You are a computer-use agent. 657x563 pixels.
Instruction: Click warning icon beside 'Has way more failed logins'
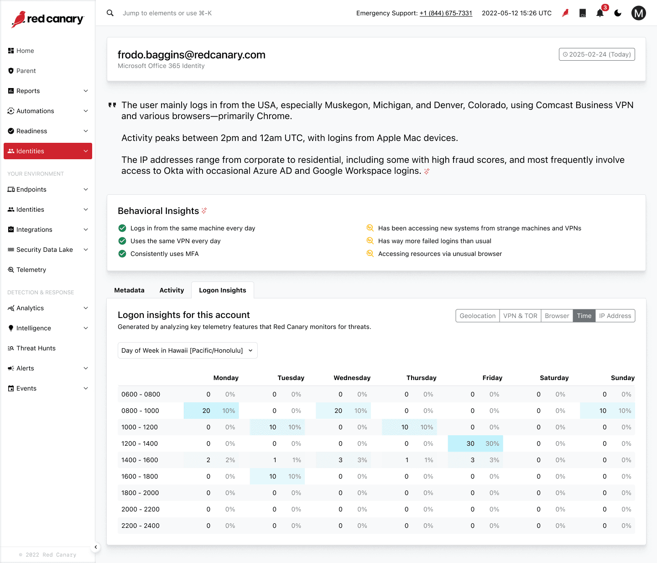tap(370, 240)
